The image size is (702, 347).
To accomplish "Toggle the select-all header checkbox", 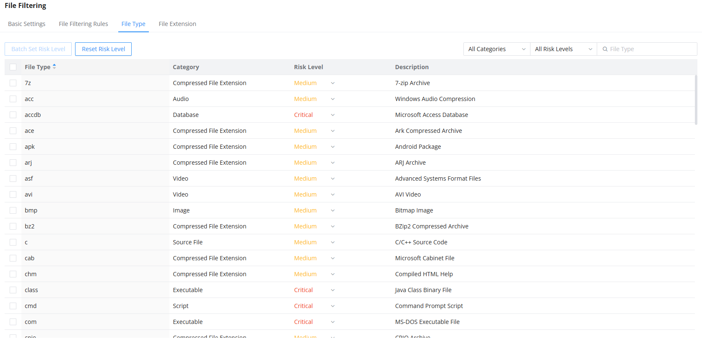I will [13, 67].
